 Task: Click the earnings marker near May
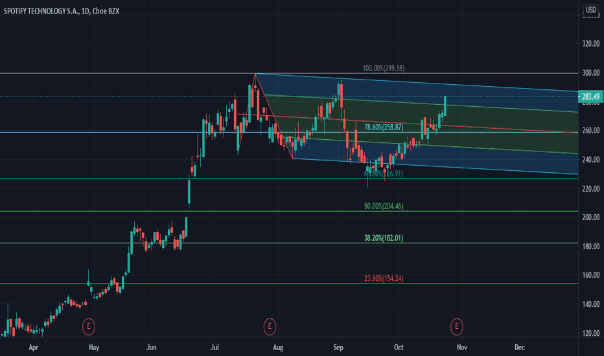point(89,326)
